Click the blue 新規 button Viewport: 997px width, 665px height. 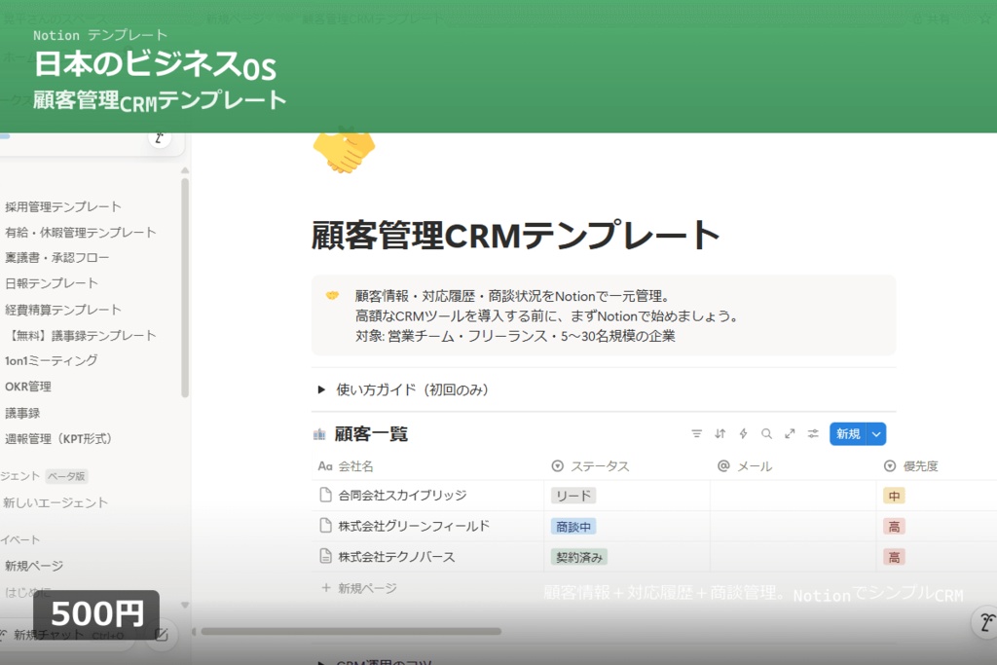click(x=847, y=433)
